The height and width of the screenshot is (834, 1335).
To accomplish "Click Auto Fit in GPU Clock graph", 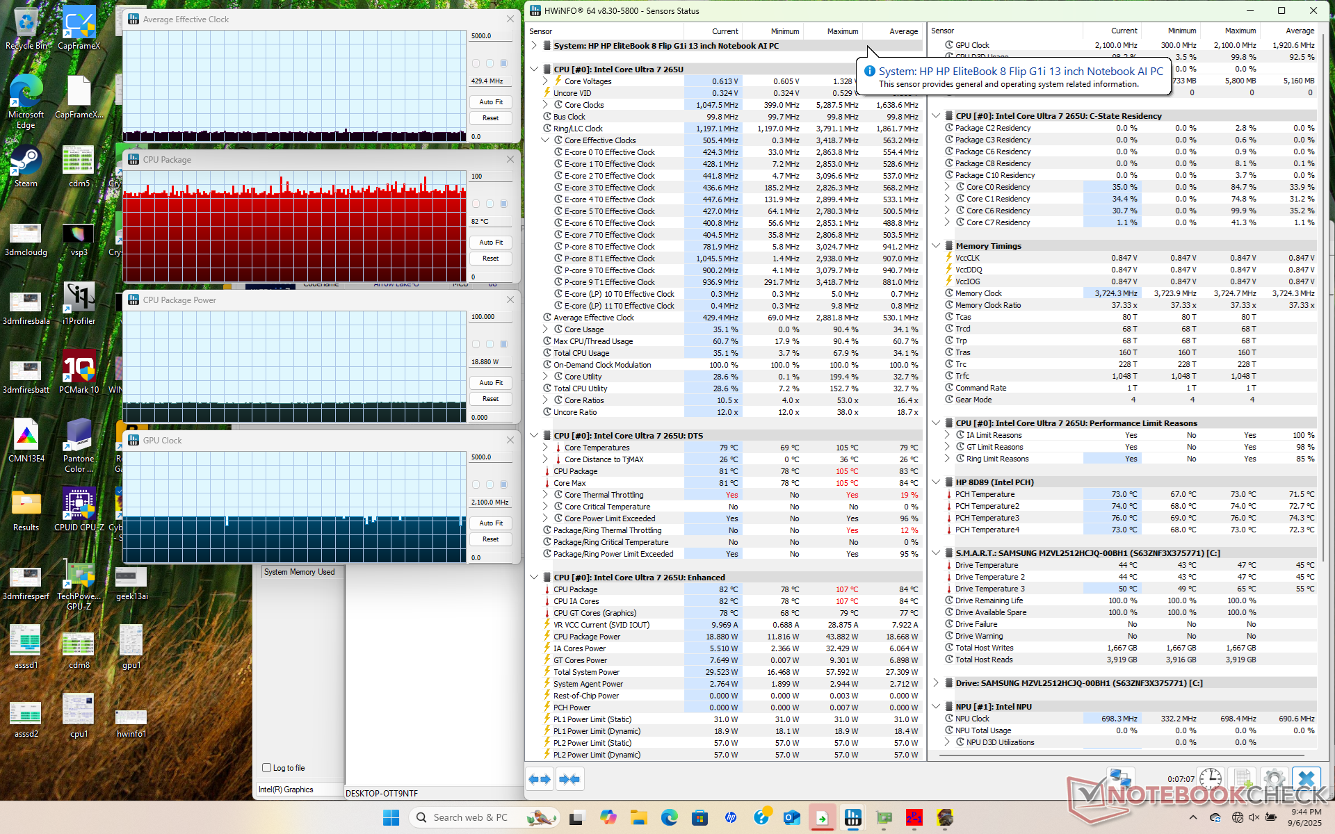I will coord(491,523).
